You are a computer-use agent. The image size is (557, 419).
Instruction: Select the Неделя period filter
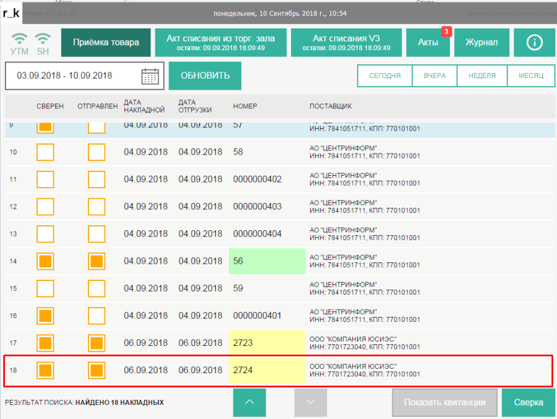pyautogui.click(x=482, y=76)
